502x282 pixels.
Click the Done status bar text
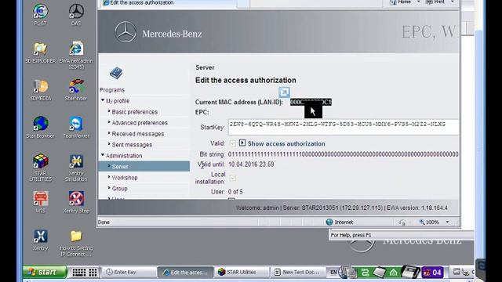click(104, 222)
